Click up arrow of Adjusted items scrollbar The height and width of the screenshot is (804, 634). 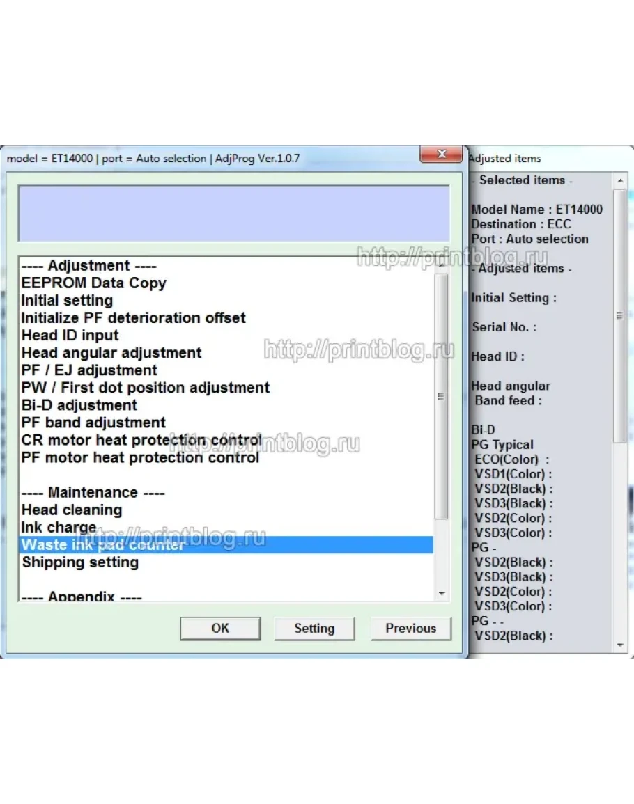[620, 182]
